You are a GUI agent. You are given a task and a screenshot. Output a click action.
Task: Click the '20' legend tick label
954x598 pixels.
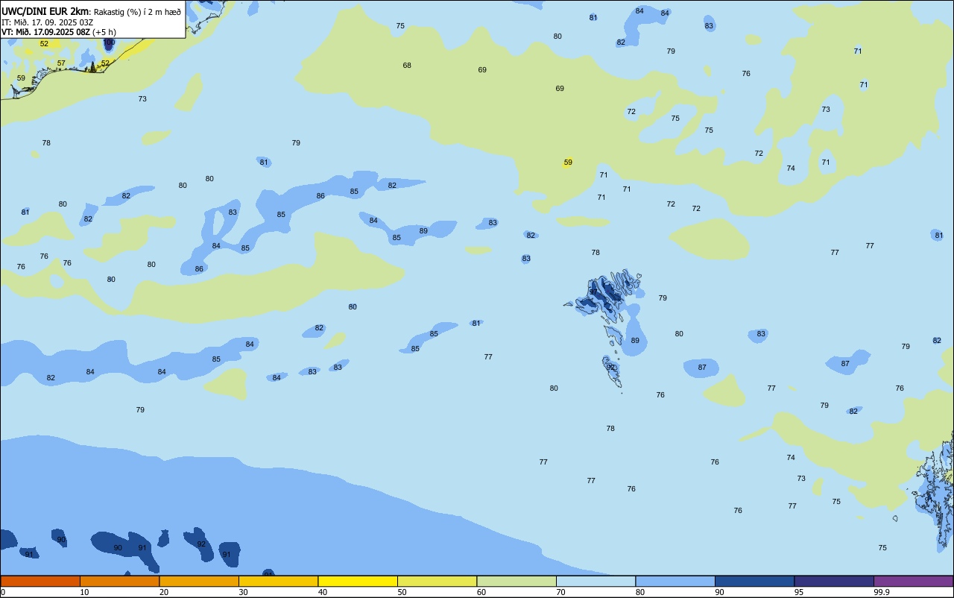coord(164,592)
